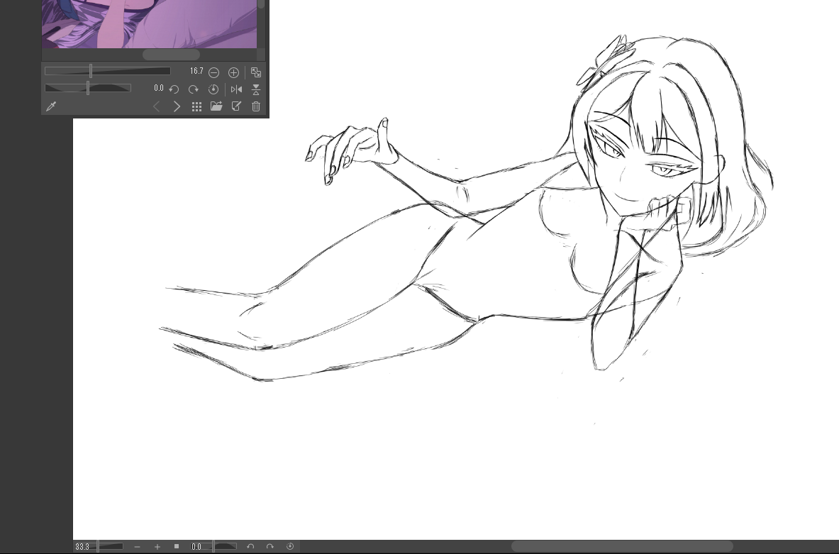Click the canvas horizontal scrollbar at bottom

(x=622, y=547)
